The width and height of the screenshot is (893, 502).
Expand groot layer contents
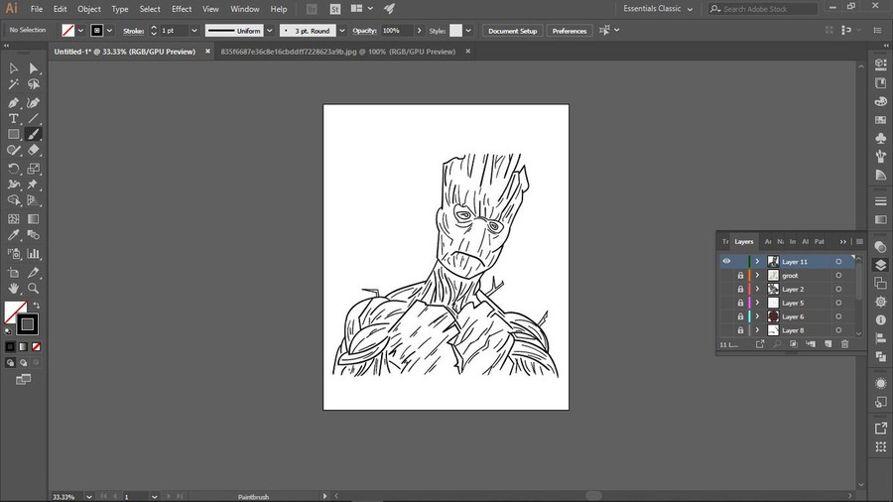click(757, 276)
